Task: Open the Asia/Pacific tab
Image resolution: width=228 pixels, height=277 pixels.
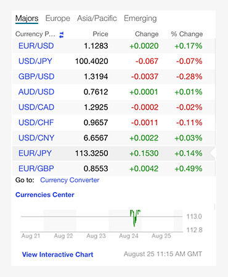Action: click(x=97, y=18)
